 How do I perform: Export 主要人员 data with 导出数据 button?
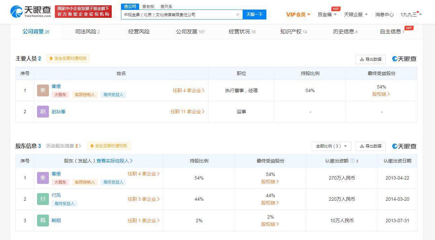coord(370,59)
